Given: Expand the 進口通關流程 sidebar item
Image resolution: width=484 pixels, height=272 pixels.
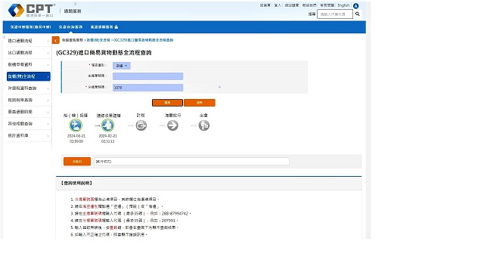Looking at the screenshot, I should click(29, 41).
